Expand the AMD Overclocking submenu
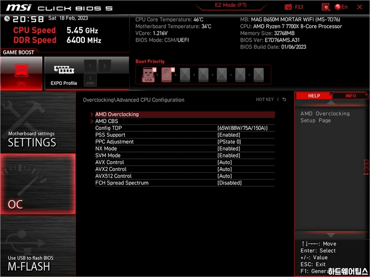370x277 pixels. coord(185,114)
